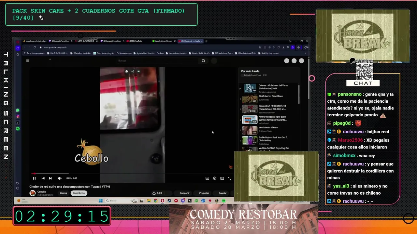Play Emilio Rojas - Seek You Out item
Image resolution: width=417 pixels, height=234 pixels.
(269, 140)
